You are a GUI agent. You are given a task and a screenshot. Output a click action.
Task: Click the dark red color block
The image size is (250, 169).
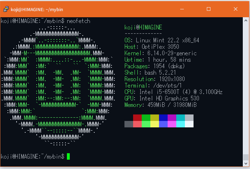pyautogui.click(x=137, y=118)
